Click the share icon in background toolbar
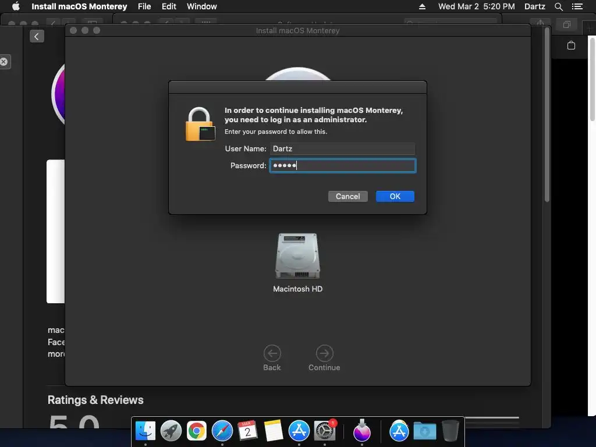The height and width of the screenshot is (447, 596). click(x=540, y=23)
